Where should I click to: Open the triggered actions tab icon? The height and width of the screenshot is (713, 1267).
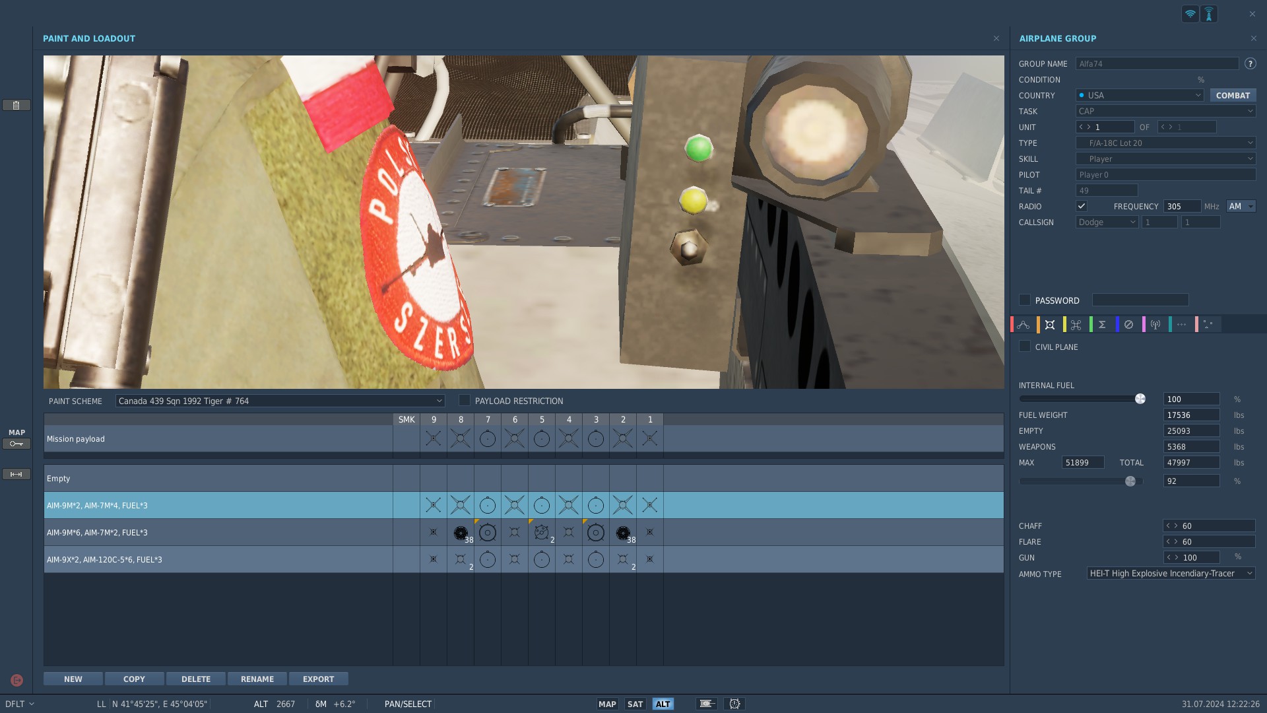click(x=1076, y=325)
